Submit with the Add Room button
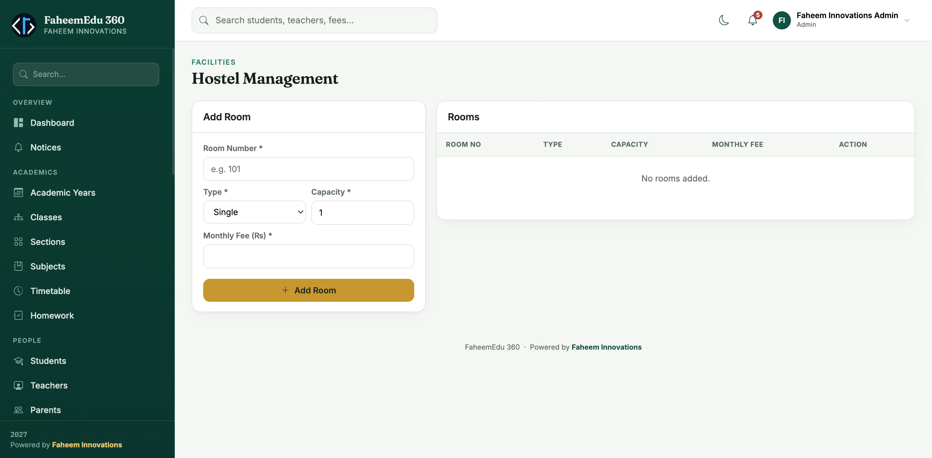The height and width of the screenshot is (458, 932). (x=309, y=290)
